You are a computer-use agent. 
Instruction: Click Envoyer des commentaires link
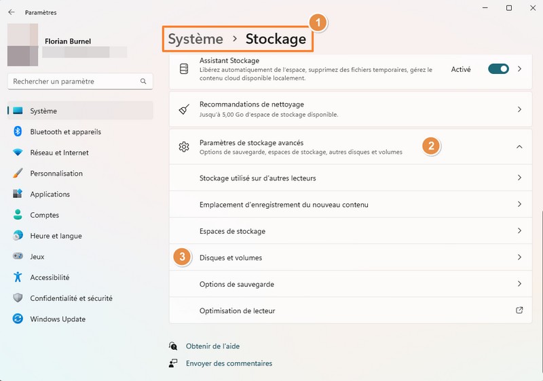click(229, 363)
